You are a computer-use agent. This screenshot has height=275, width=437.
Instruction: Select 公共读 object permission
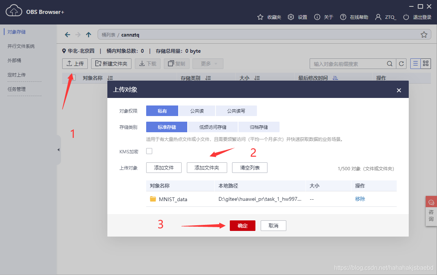tap(196, 110)
